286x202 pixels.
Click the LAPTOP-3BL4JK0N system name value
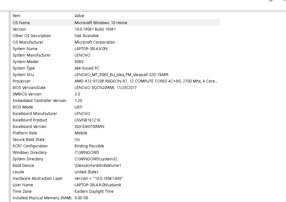pyautogui.click(x=91, y=49)
